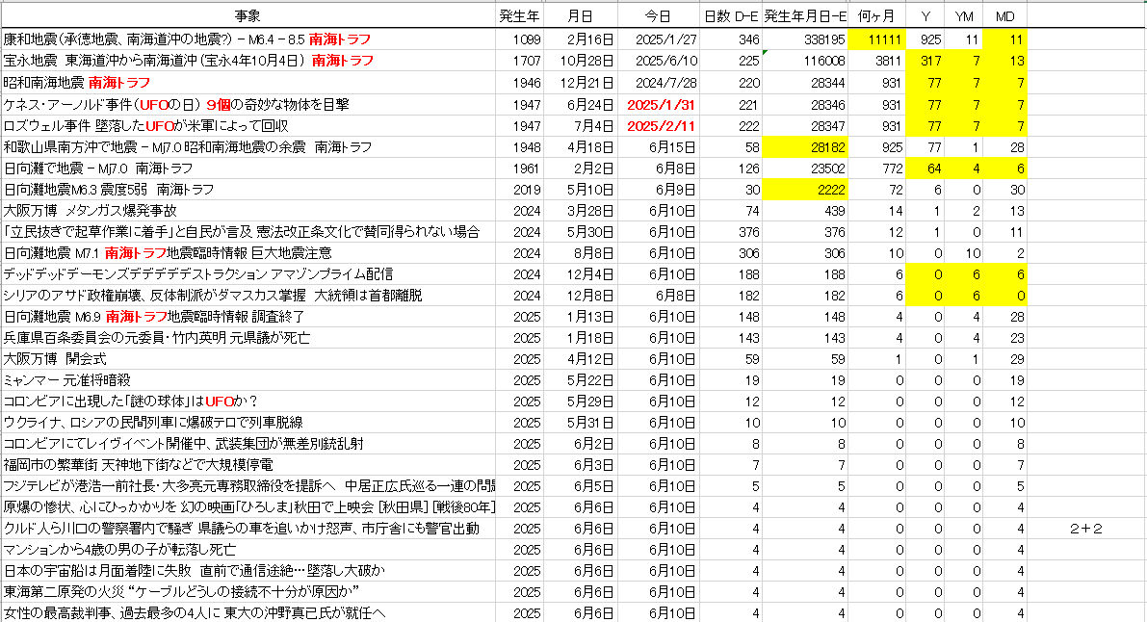The image size is (1147, 622).
Task: Click the 月日 column header
Action: tap(580, 16)
